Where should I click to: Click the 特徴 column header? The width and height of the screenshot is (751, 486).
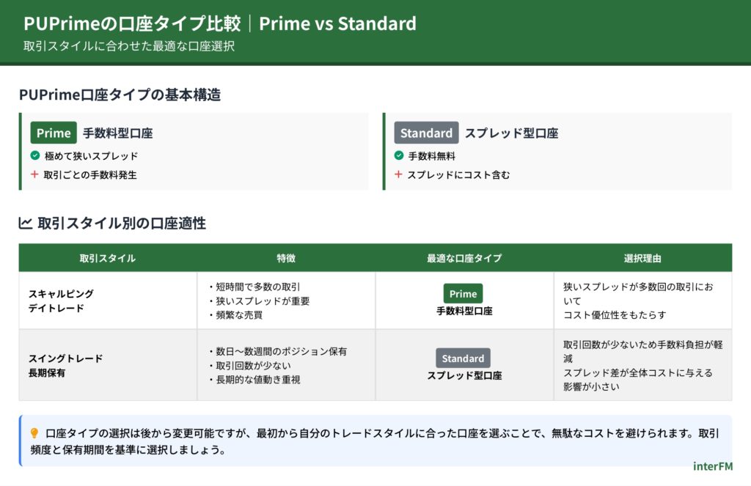286,258
